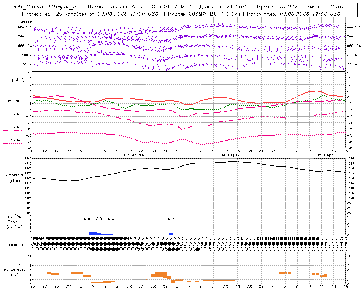This screenshot has width=362, height=289.
Task: Click the Высота: 306м value
Action: 326,7
